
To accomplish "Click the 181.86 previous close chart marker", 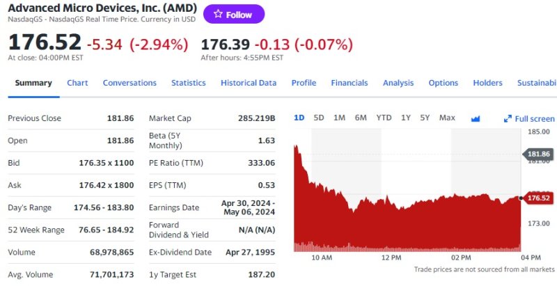I will (x=538, y=154).
